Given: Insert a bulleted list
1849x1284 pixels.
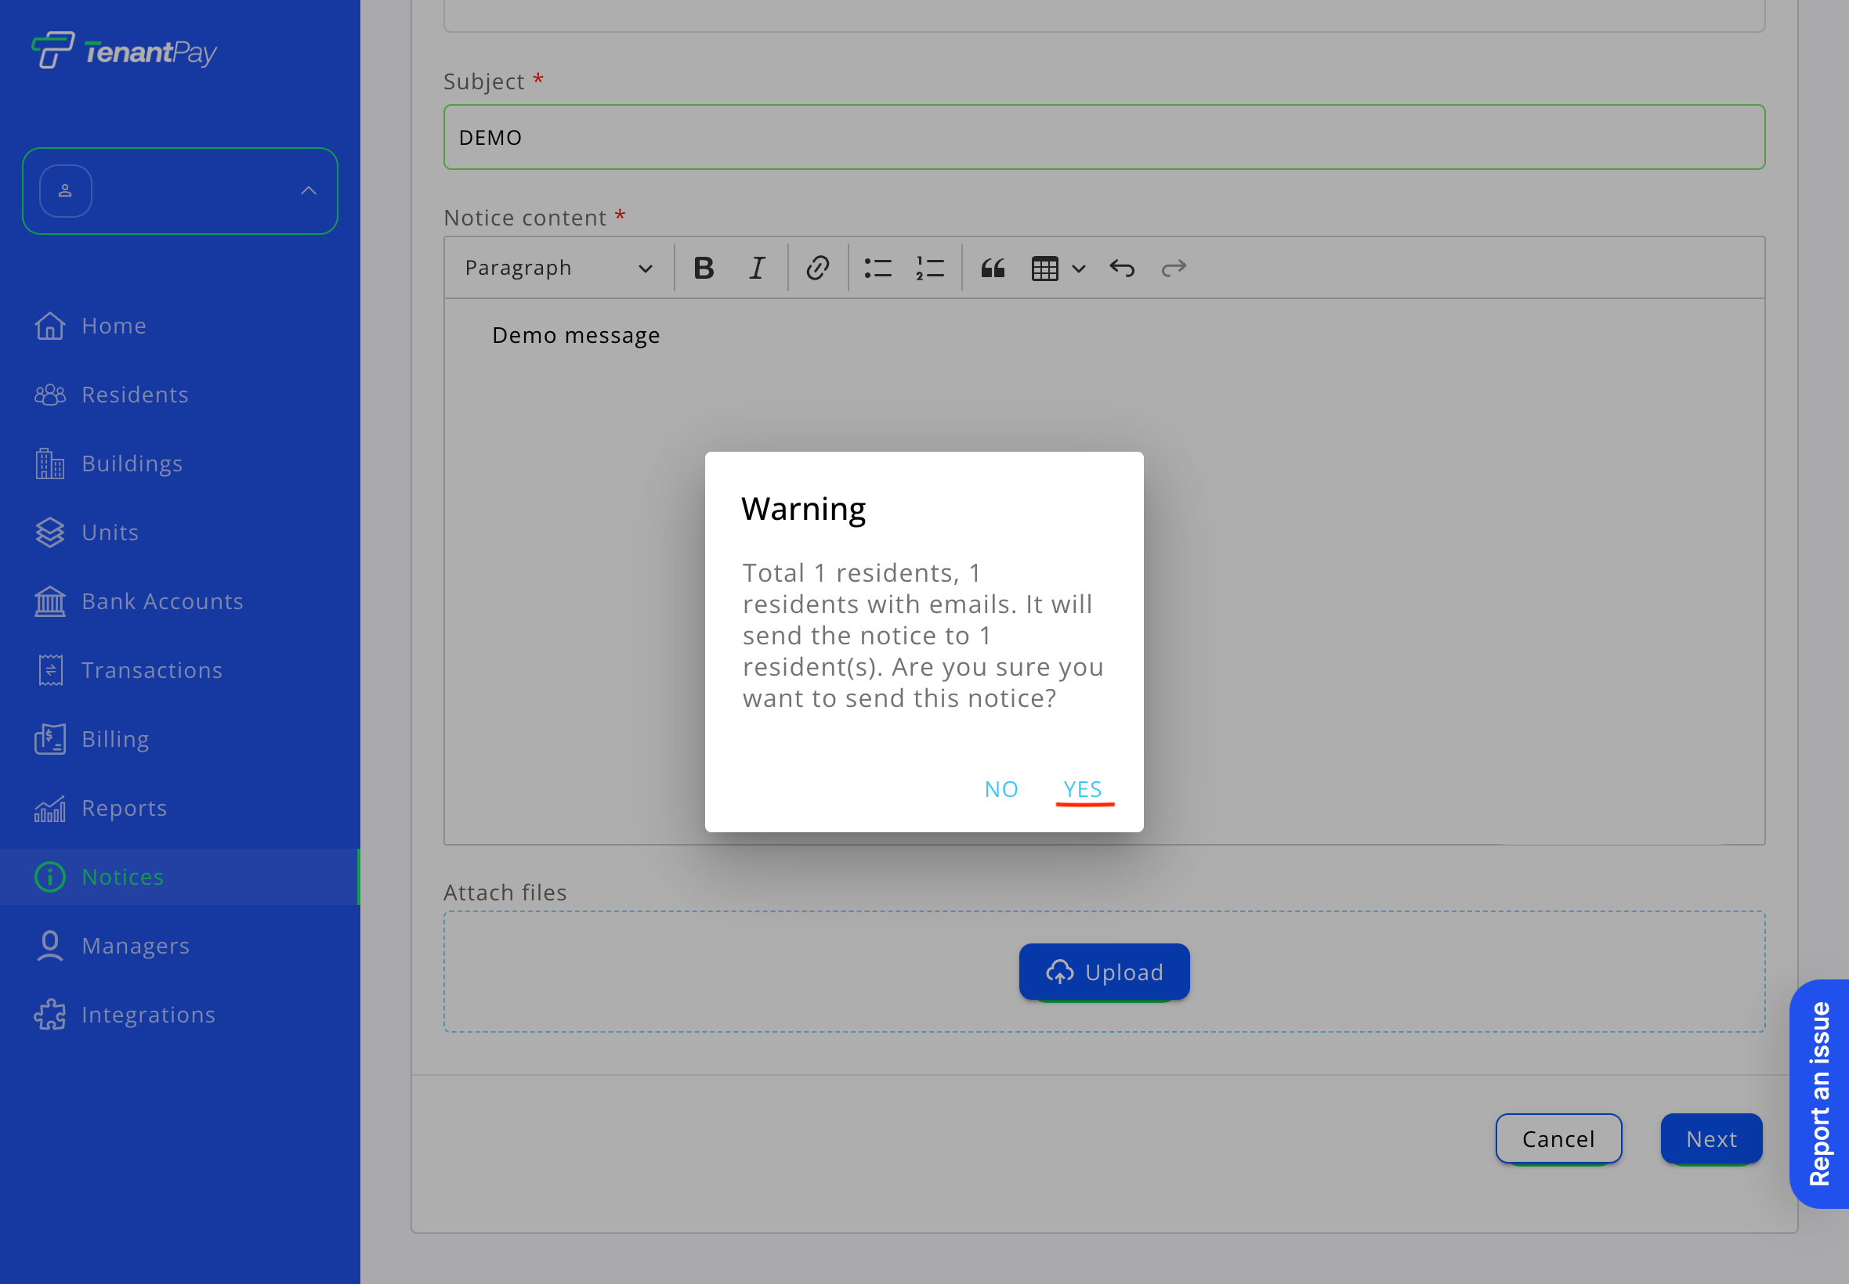Looking at the screenshot, I should pyautogui.click(x=877, y=268).
